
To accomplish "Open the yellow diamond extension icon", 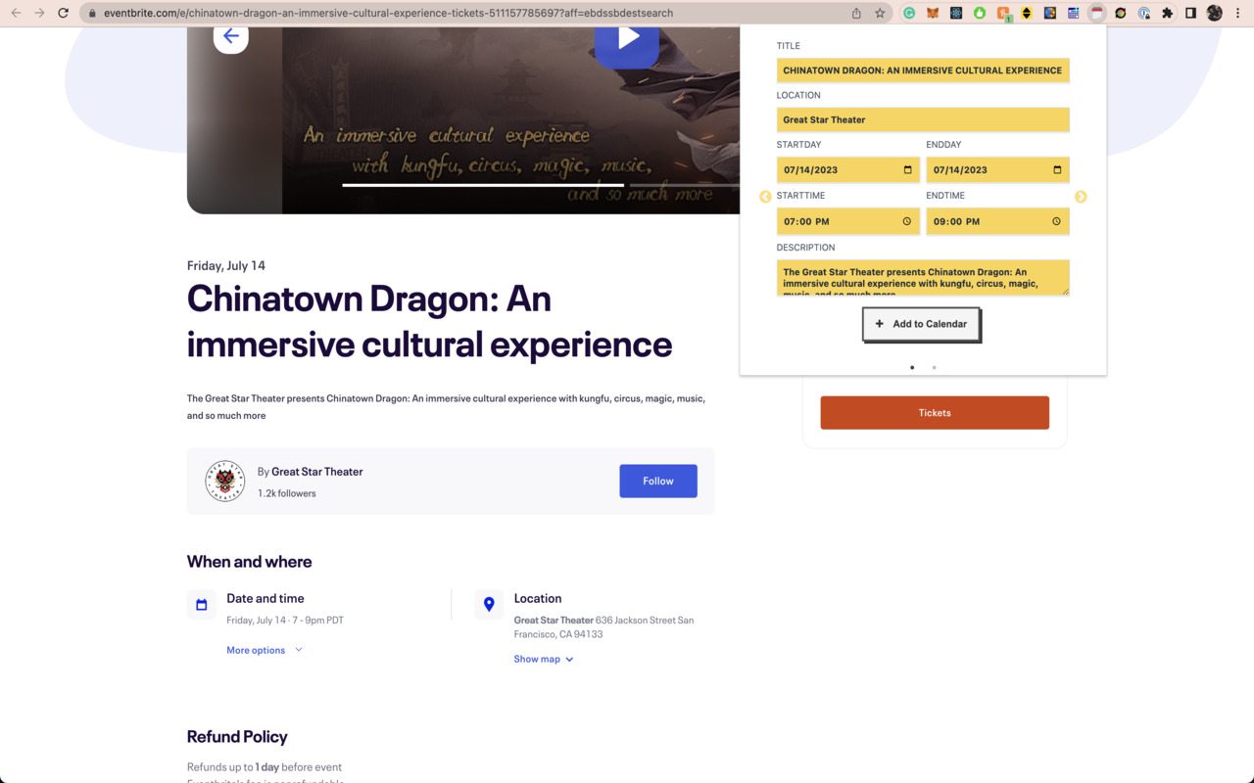I will tap(1027, 13).
